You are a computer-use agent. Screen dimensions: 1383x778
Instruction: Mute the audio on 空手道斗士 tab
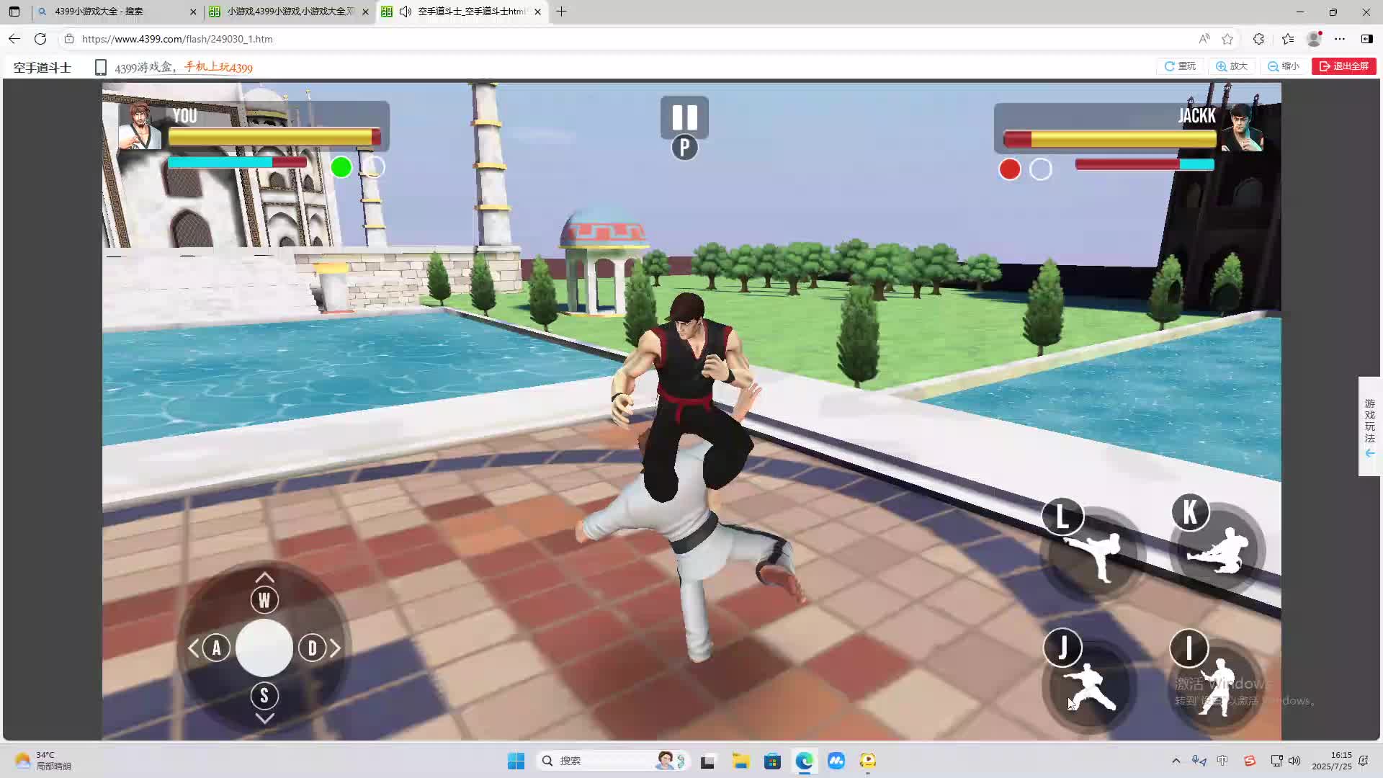click(406, 12)
